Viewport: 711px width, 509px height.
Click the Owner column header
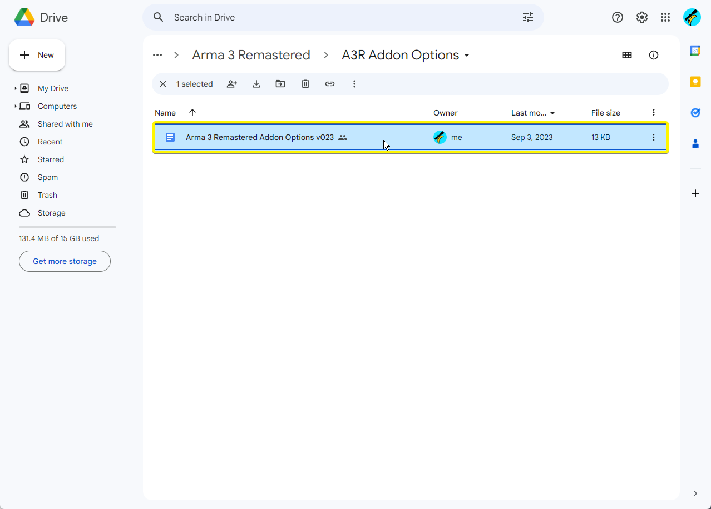click(446, 113)
